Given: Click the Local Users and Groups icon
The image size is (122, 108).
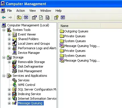Looking at the screenshot, I should [x=15, y=44].
